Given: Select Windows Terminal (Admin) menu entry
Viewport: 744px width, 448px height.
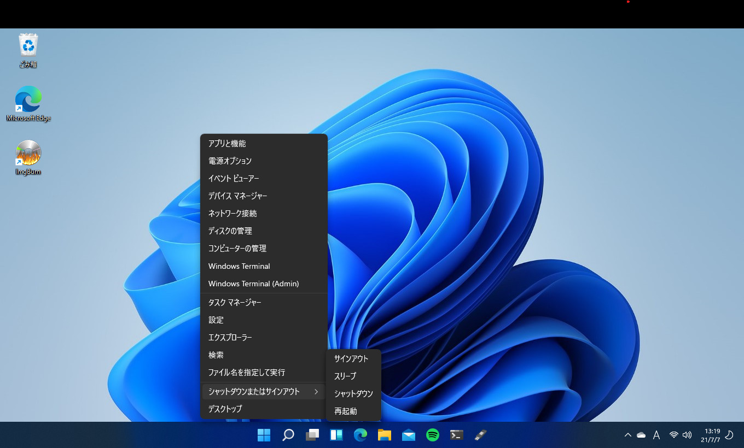Looking at the screenshot, I should pos(253,284).
